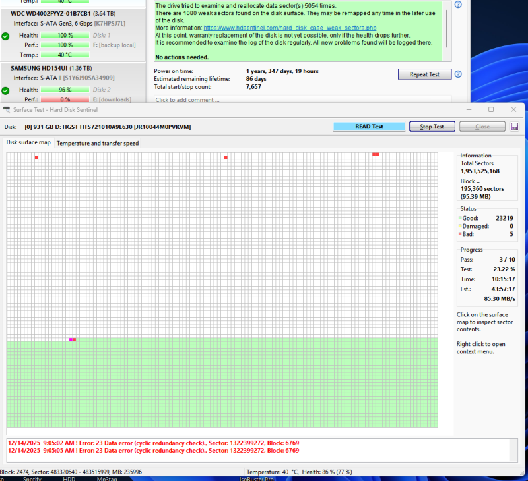Switch to Temperature and transfer speed tab
This screenshot has width=528, height=481.
(x=98, y=143)
